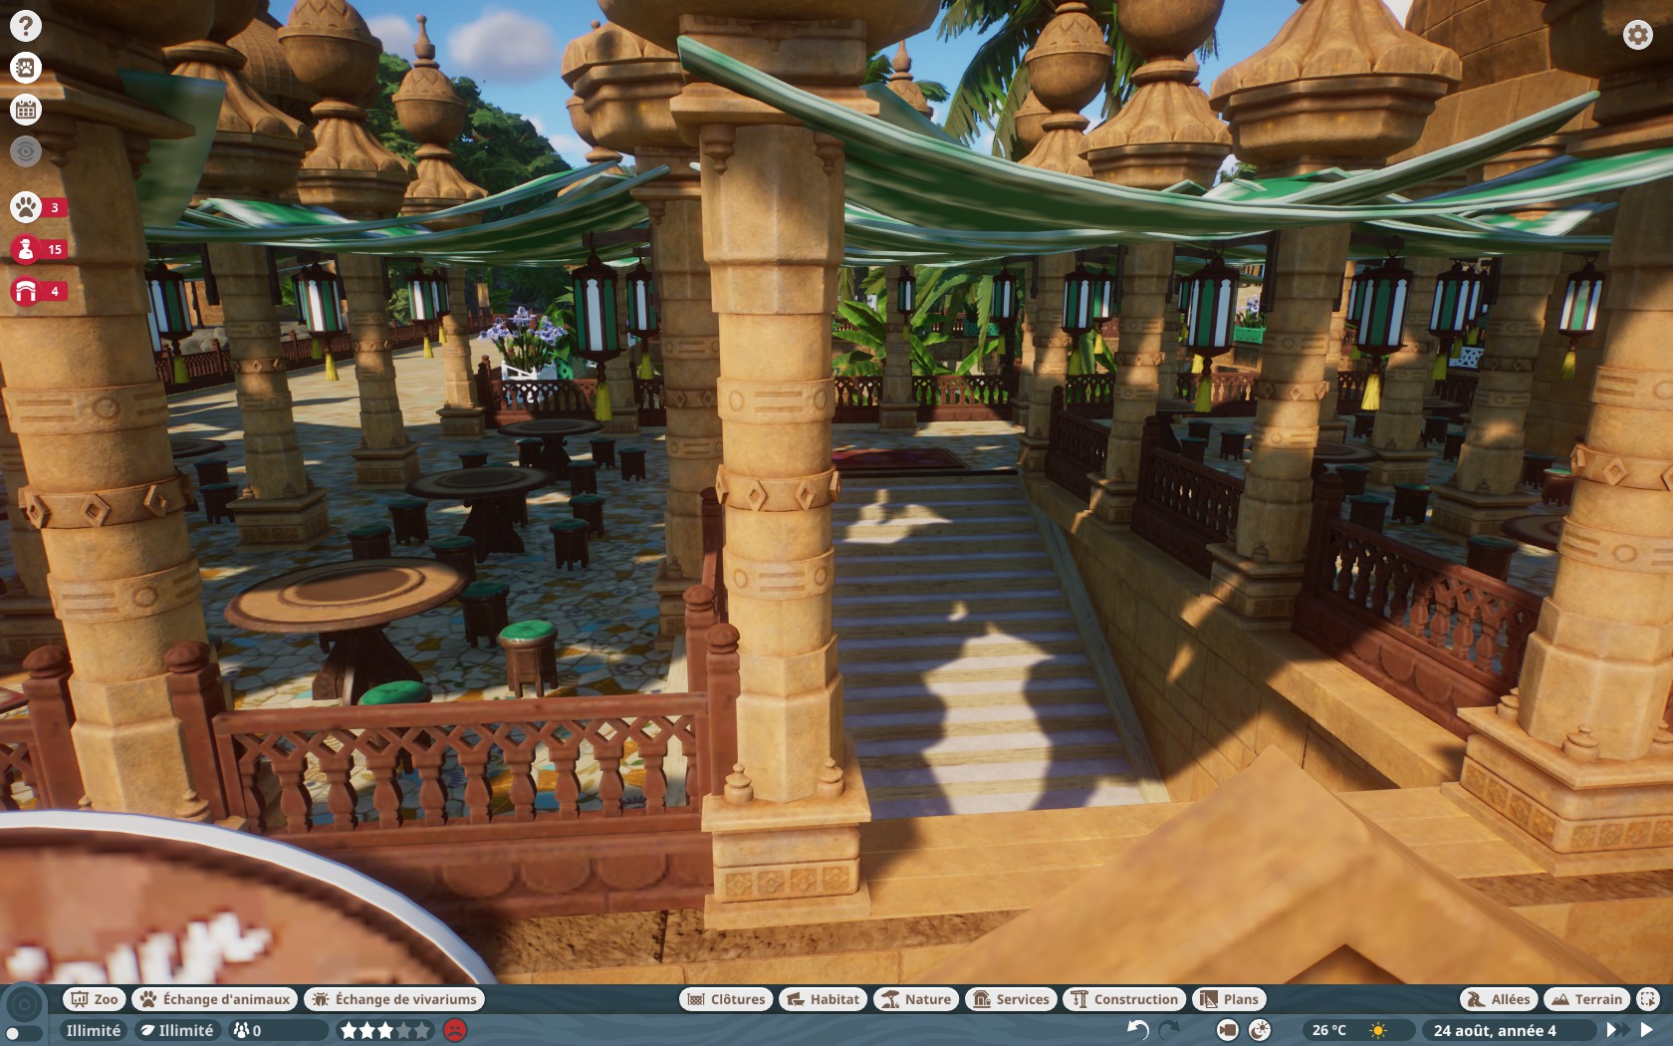Click the Illimité conservation credits leaf value
Viewport: 1673px width, 1046px height.
pos(177,1030)
